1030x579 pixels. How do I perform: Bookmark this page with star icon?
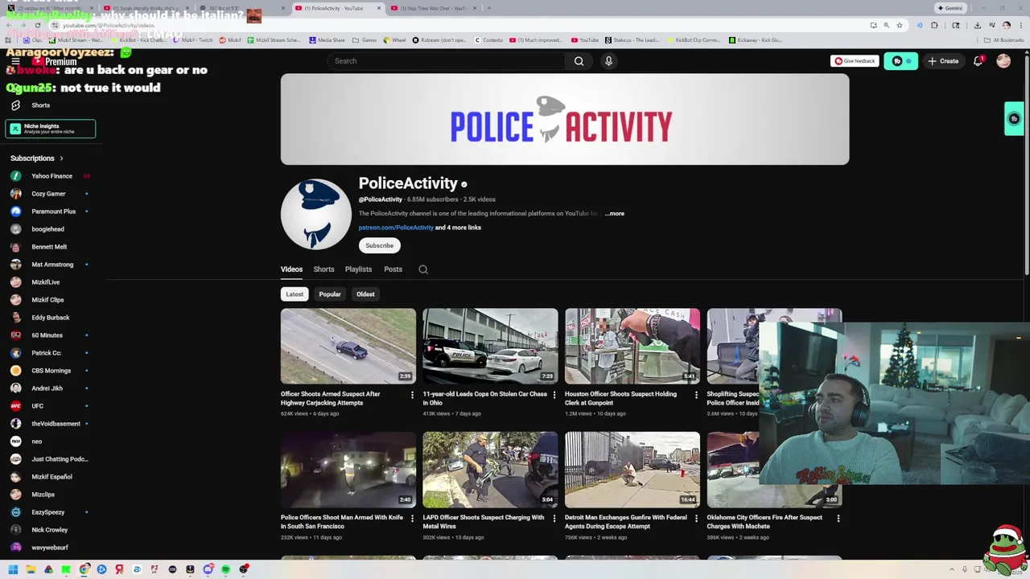pos(900,25)
